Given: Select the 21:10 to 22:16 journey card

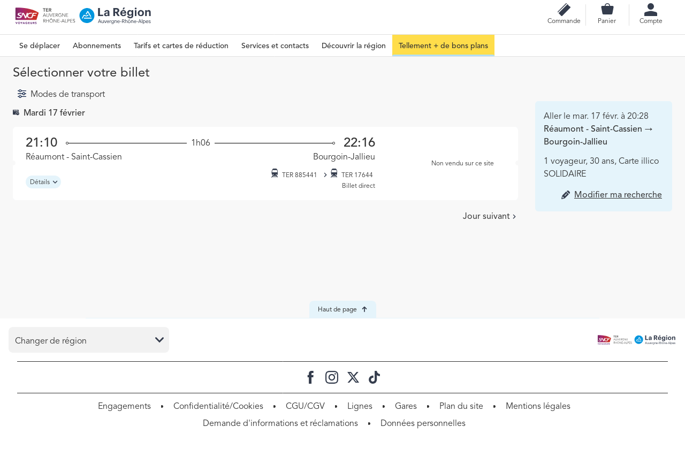Looking at the screenshot, I should 200,149.
